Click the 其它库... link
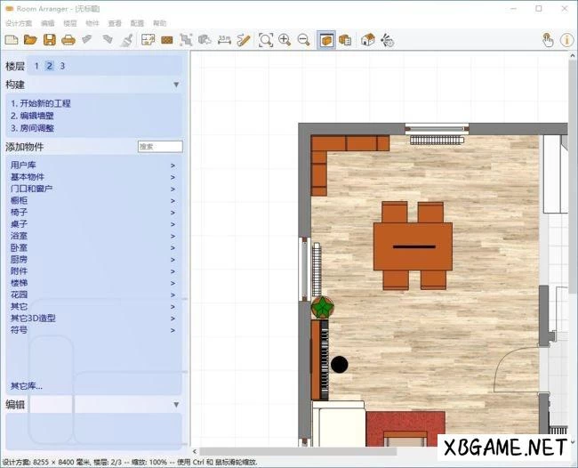This screenshot has width=578, height=468. click(x=27, y=386)
